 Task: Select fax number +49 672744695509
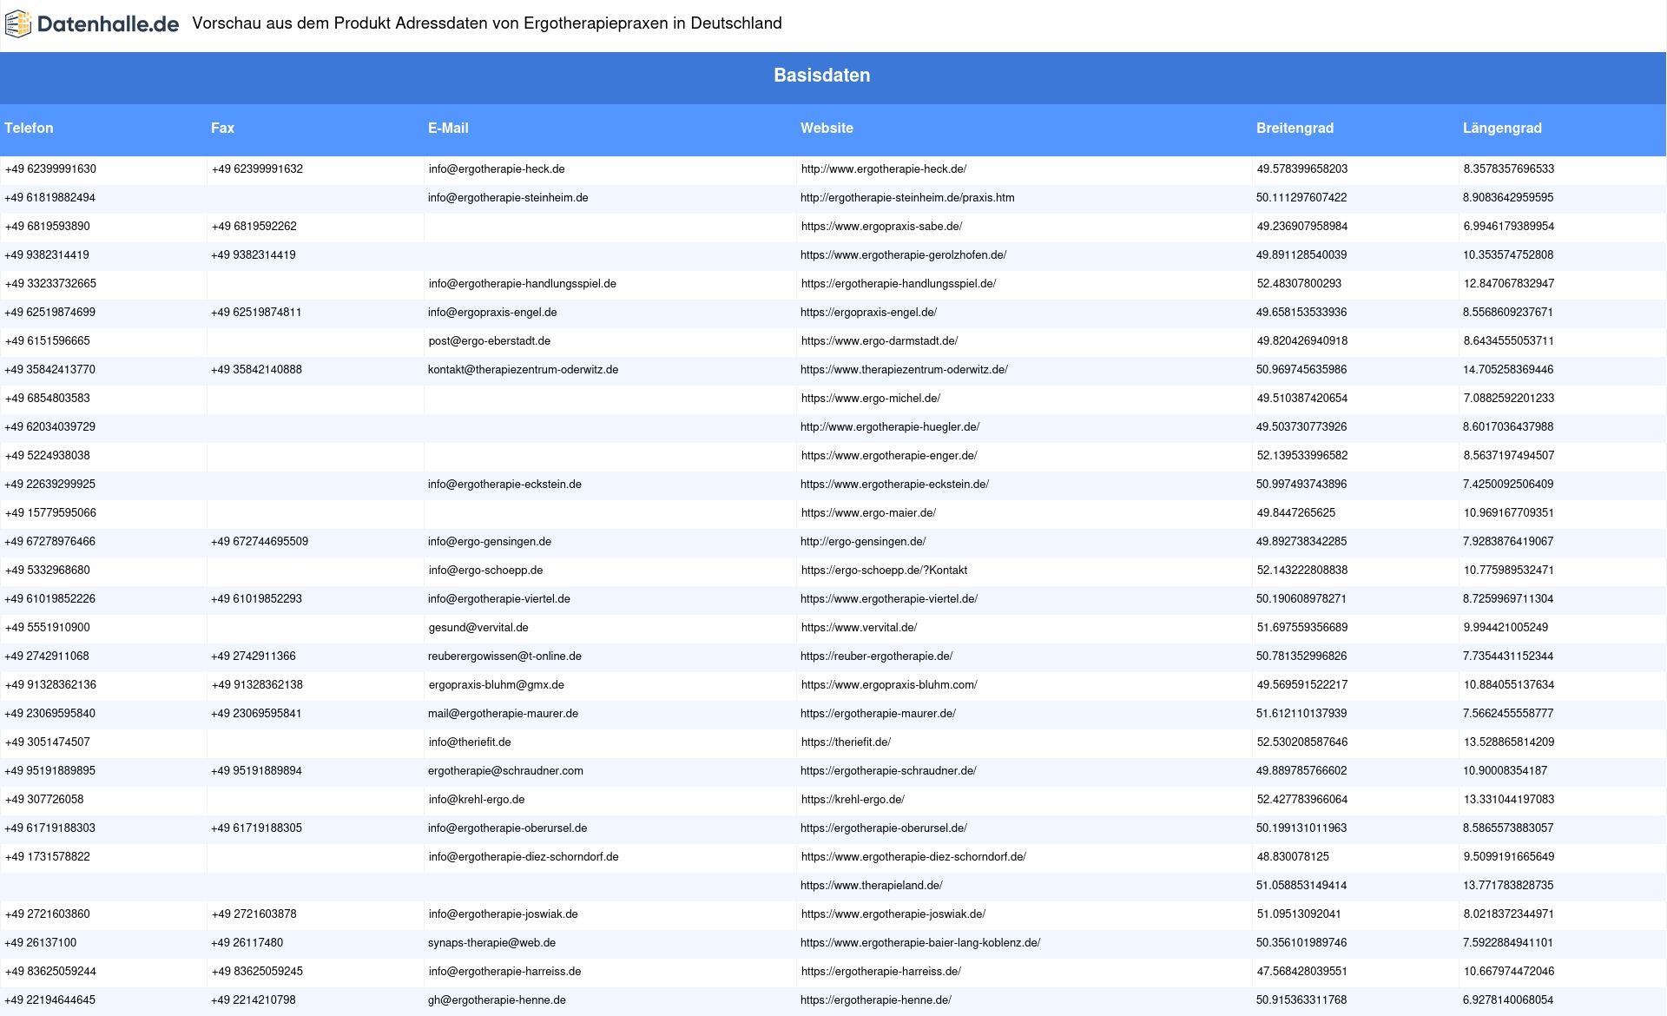(x=260, y=542)
